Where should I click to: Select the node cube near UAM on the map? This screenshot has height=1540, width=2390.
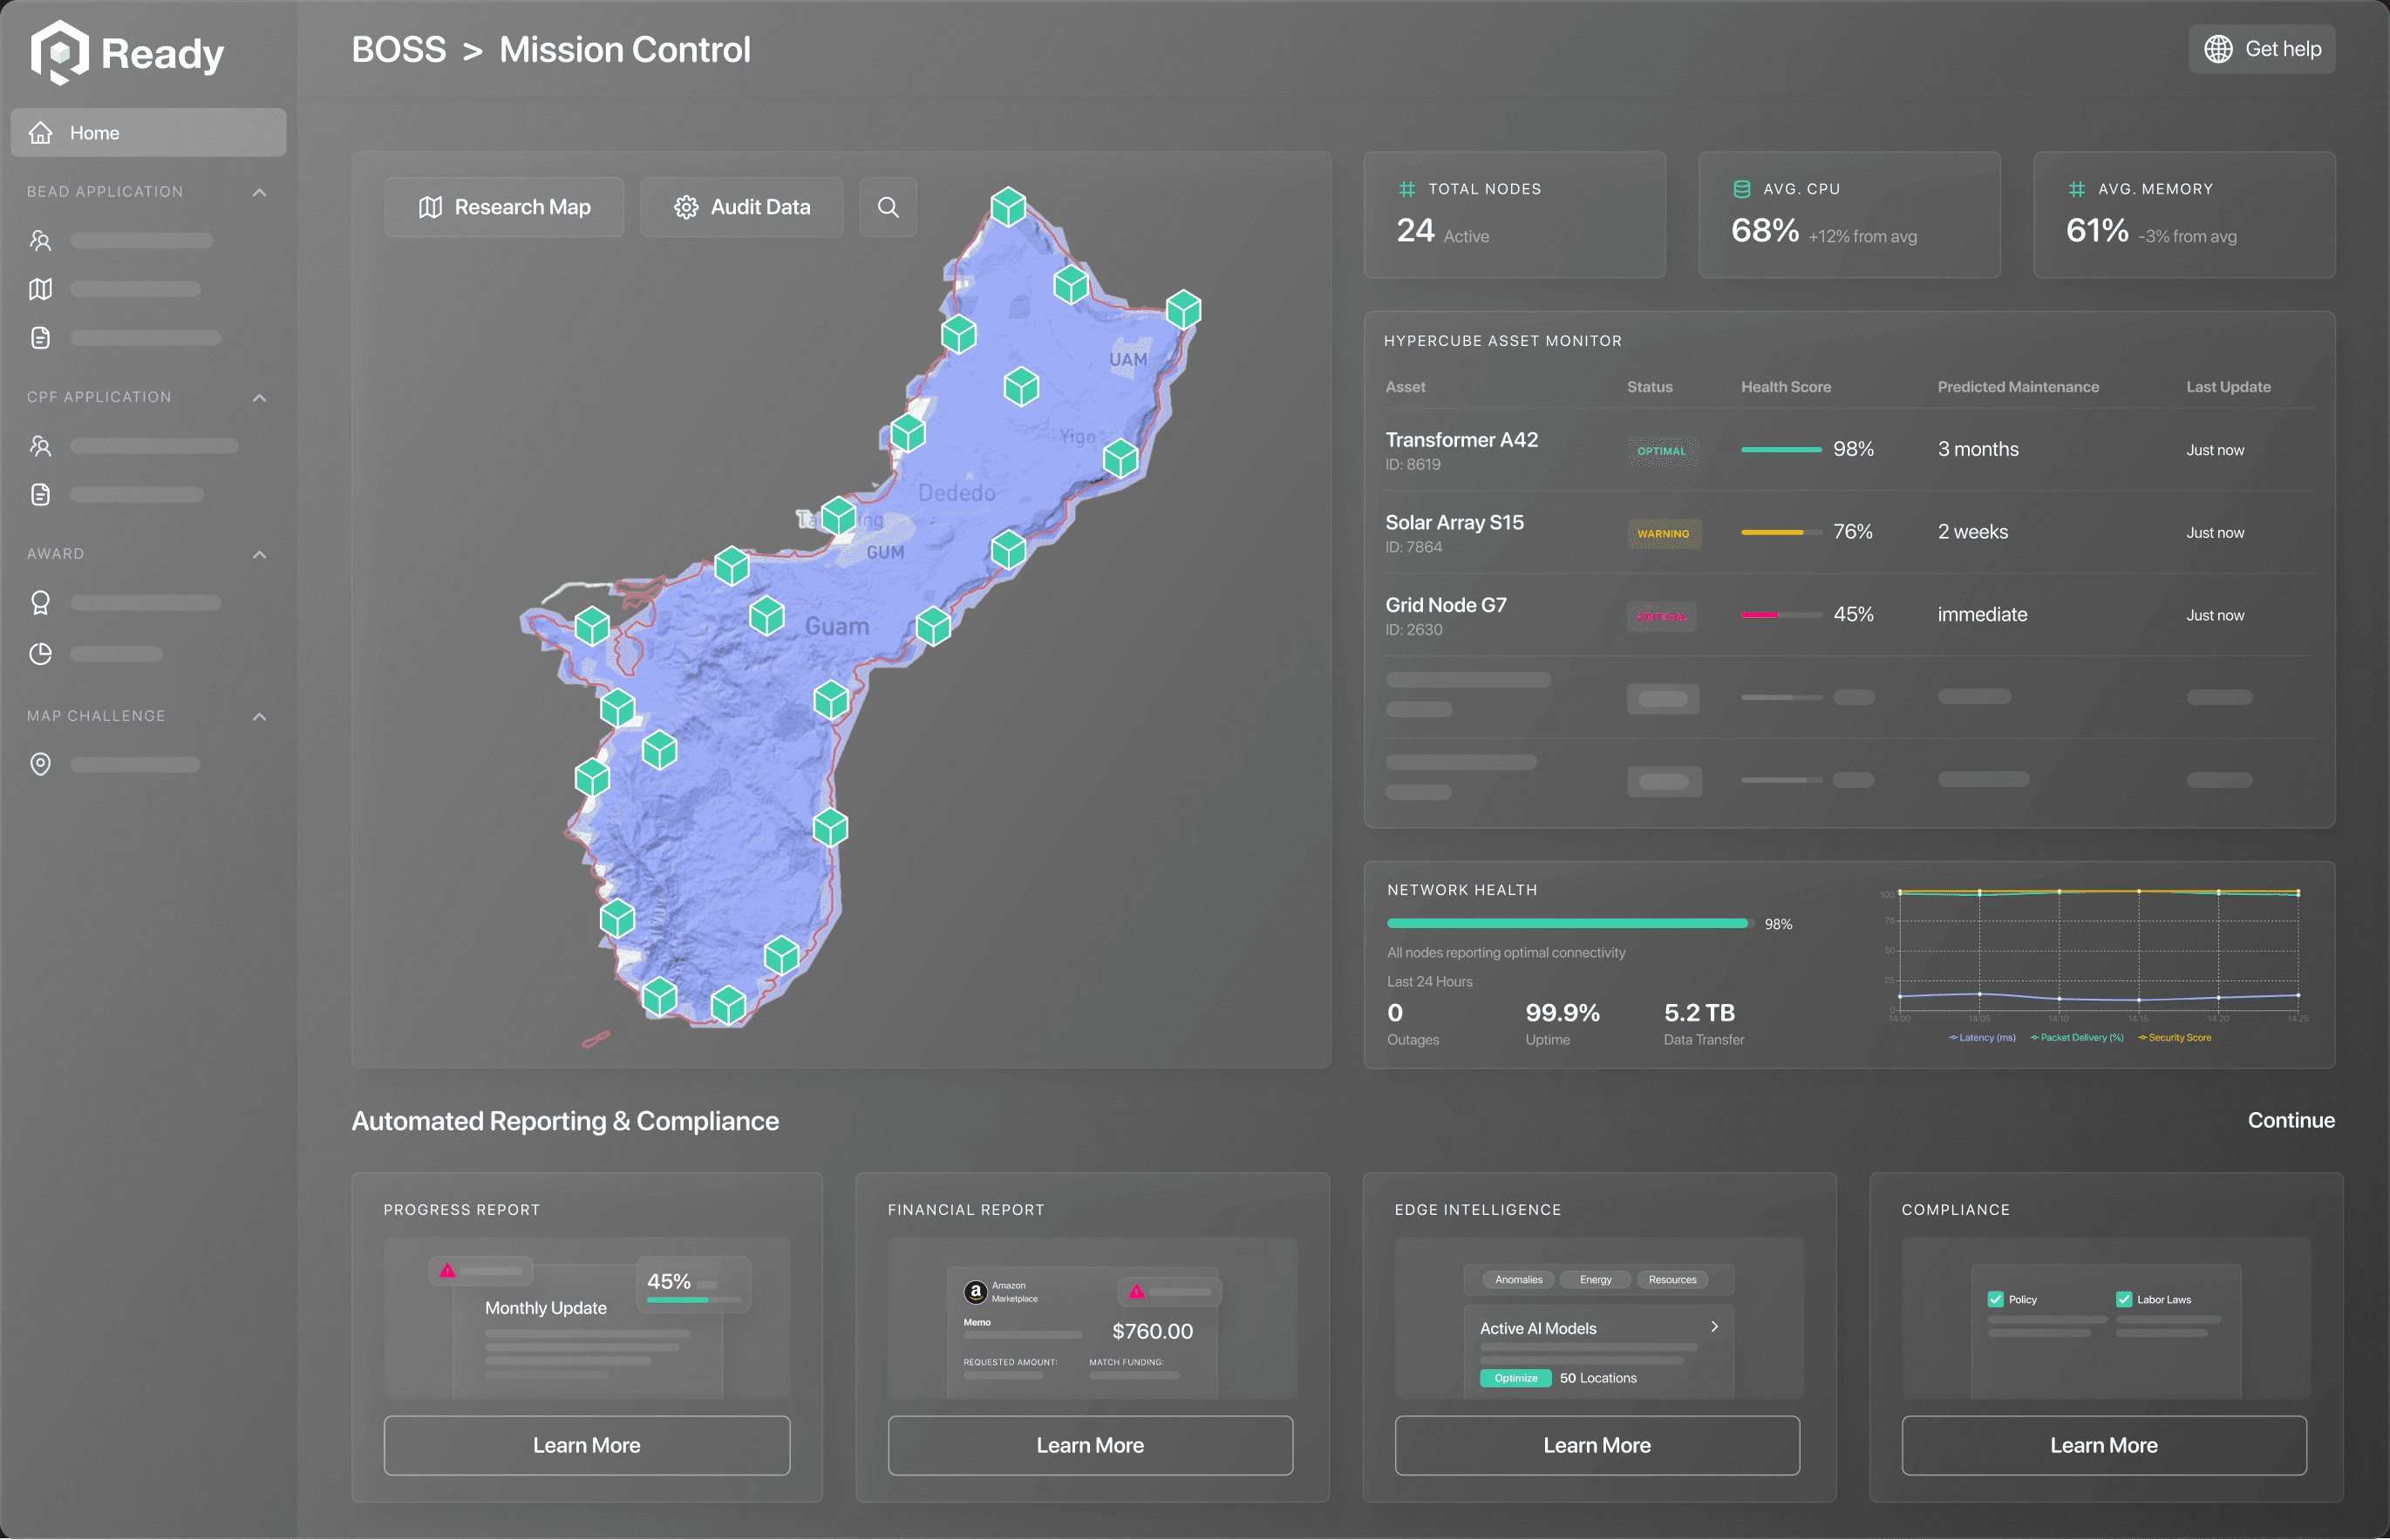pos(1182,309)
